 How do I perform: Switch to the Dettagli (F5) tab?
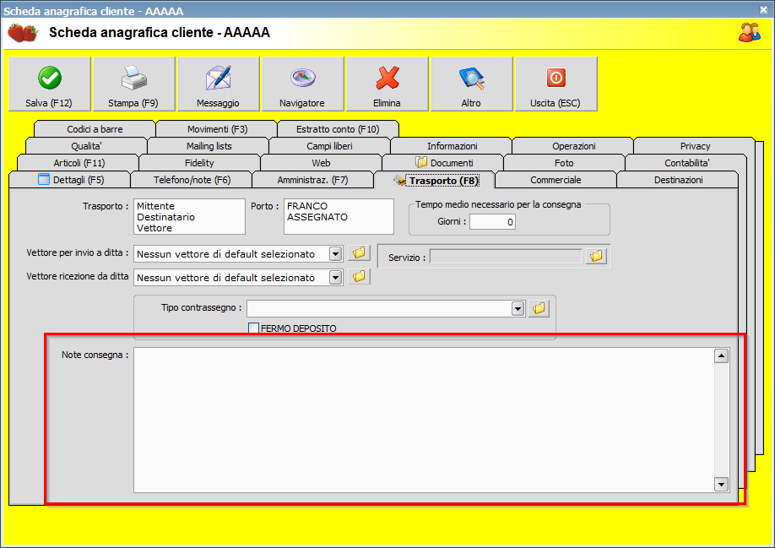tap(70, 180)
